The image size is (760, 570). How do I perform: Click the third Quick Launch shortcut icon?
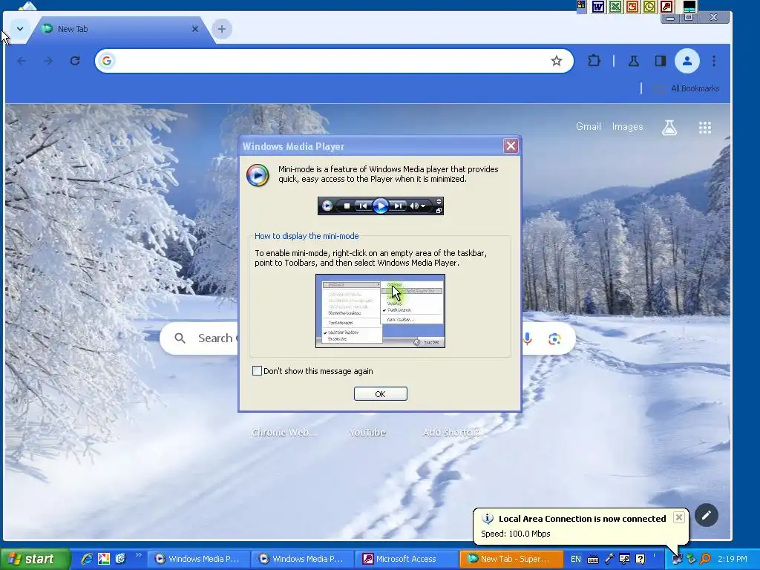120,559
